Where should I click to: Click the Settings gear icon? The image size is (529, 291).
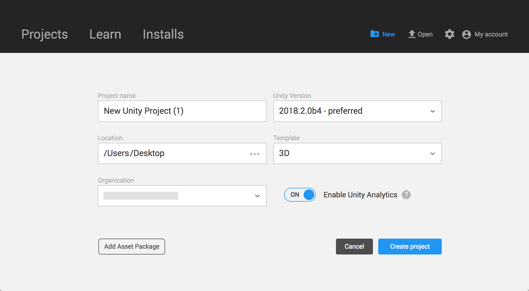449,34
